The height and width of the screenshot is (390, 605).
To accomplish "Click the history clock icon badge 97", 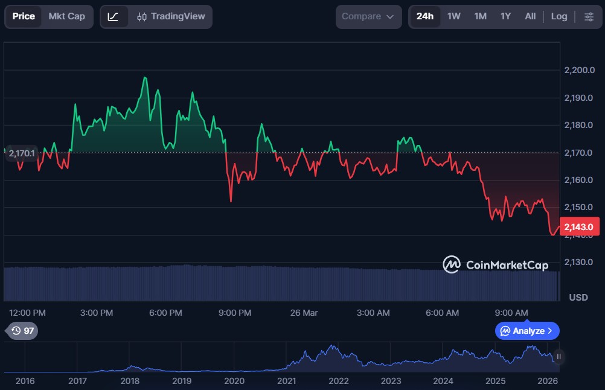I will [x=22, y=331].
